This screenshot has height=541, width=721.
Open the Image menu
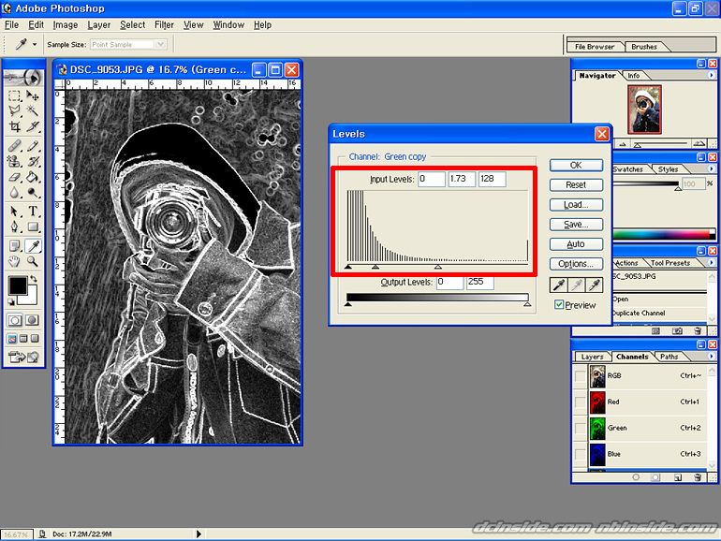pos(66,25)
